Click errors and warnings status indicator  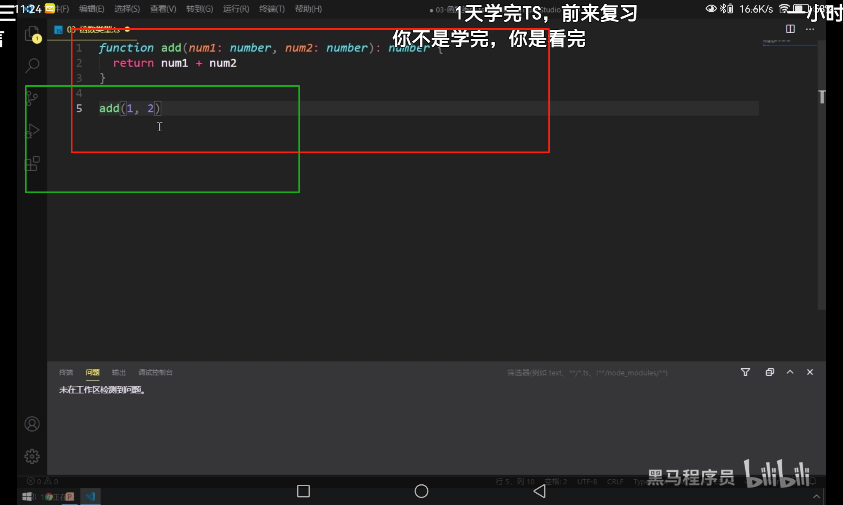pyautogui.click(x=43, y=481)
